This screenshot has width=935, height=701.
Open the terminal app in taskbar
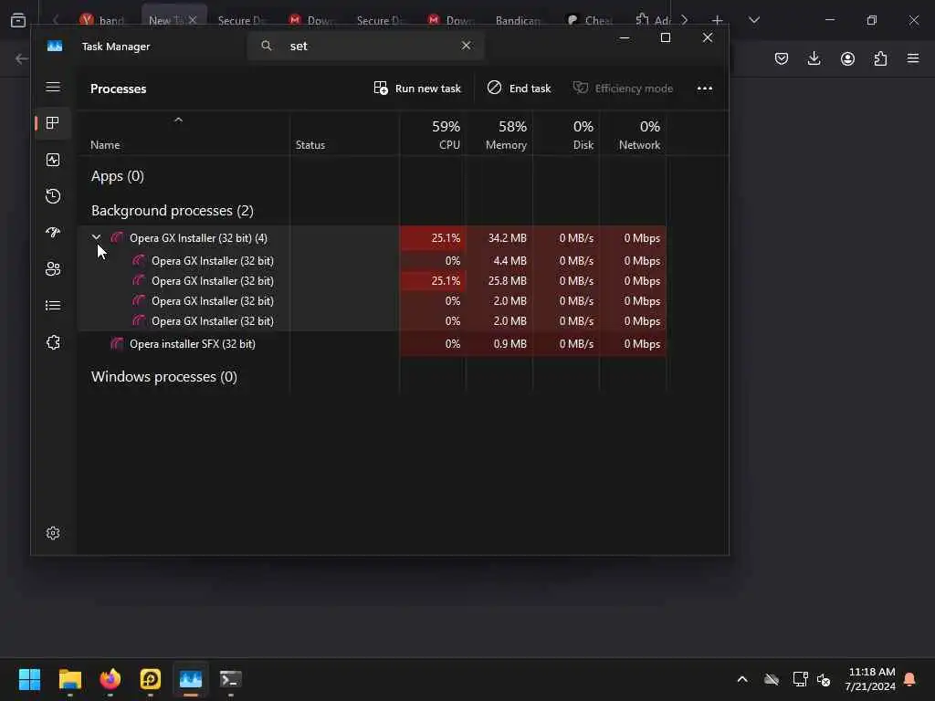point(230,679)
